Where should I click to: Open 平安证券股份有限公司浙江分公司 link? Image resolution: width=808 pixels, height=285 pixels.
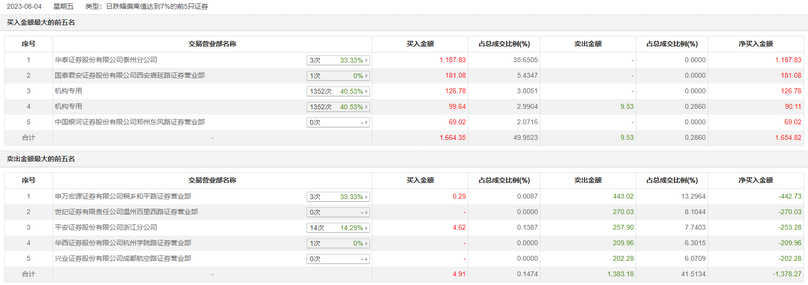106,227
